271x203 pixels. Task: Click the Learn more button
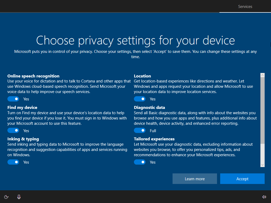click(195, 179)
